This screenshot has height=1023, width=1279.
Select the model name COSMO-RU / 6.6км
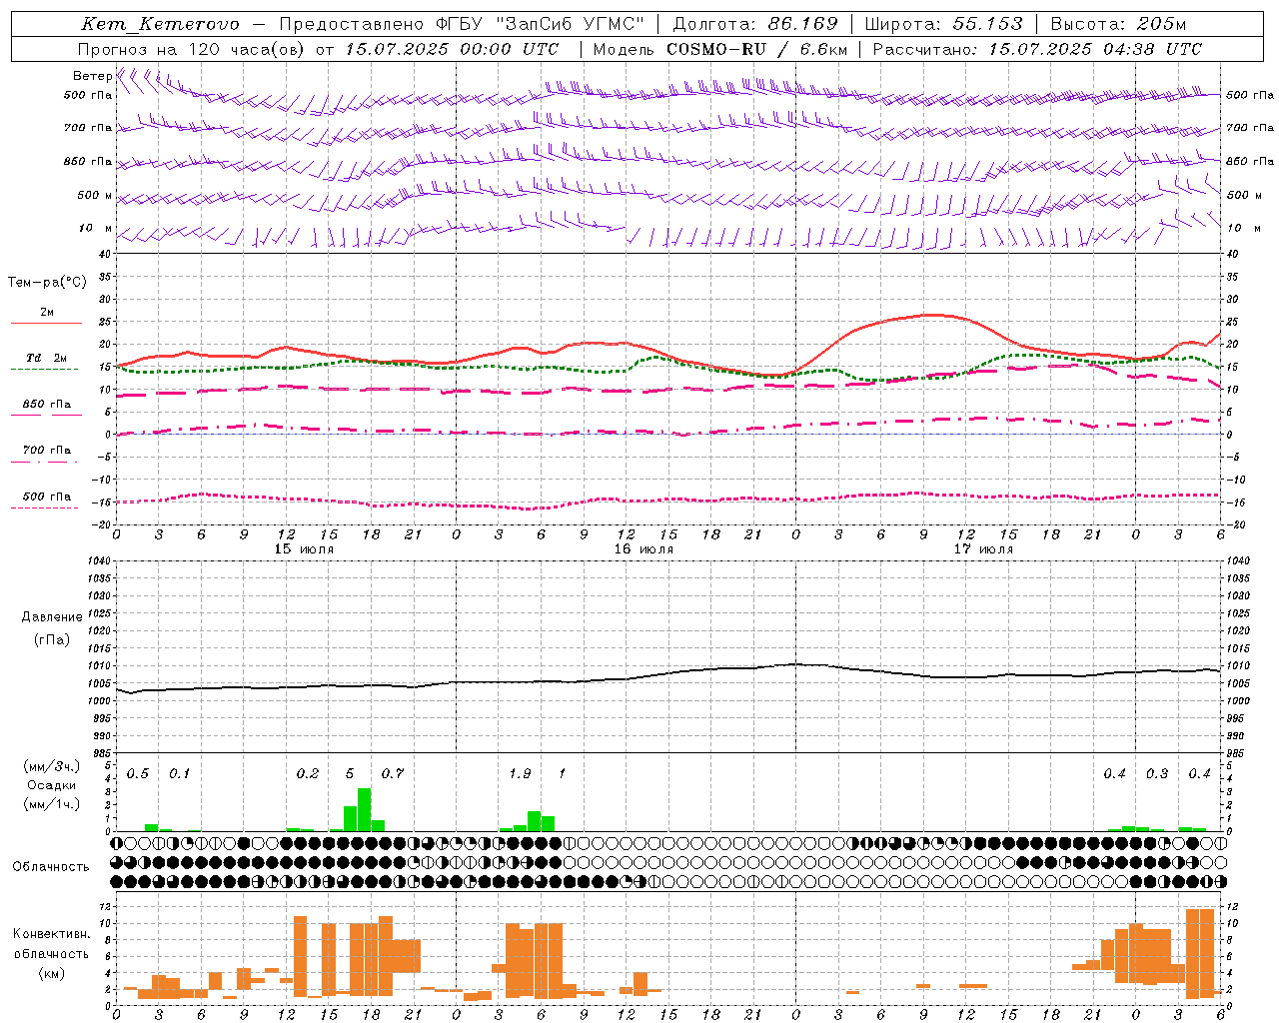[x=756, y=49]
